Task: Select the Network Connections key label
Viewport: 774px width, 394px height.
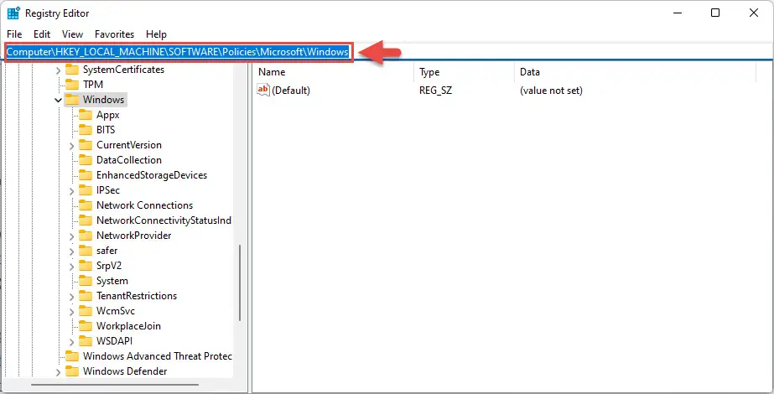Action: coord(144,205)
